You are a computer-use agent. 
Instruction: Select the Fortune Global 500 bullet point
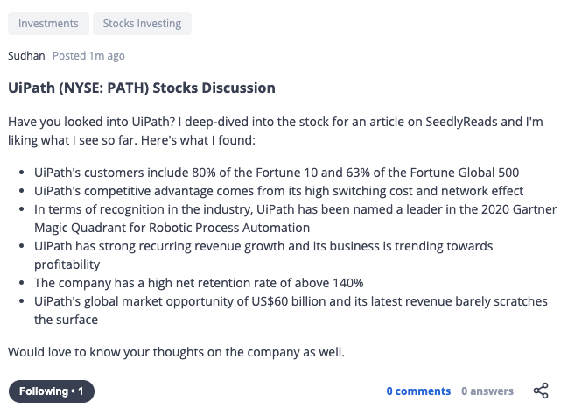click(x=277, y=173)
